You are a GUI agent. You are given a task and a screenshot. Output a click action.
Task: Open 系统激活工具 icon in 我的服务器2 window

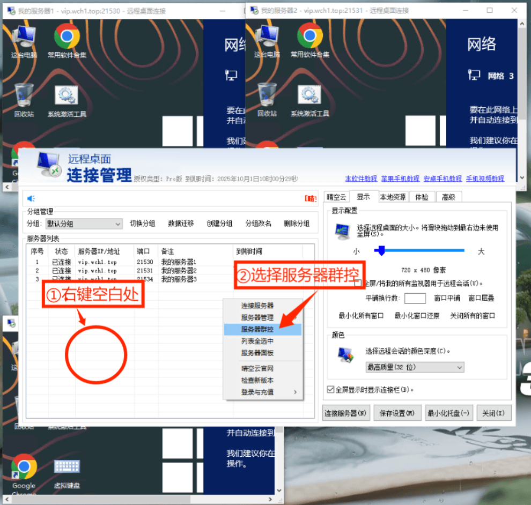tap(309, 96)
